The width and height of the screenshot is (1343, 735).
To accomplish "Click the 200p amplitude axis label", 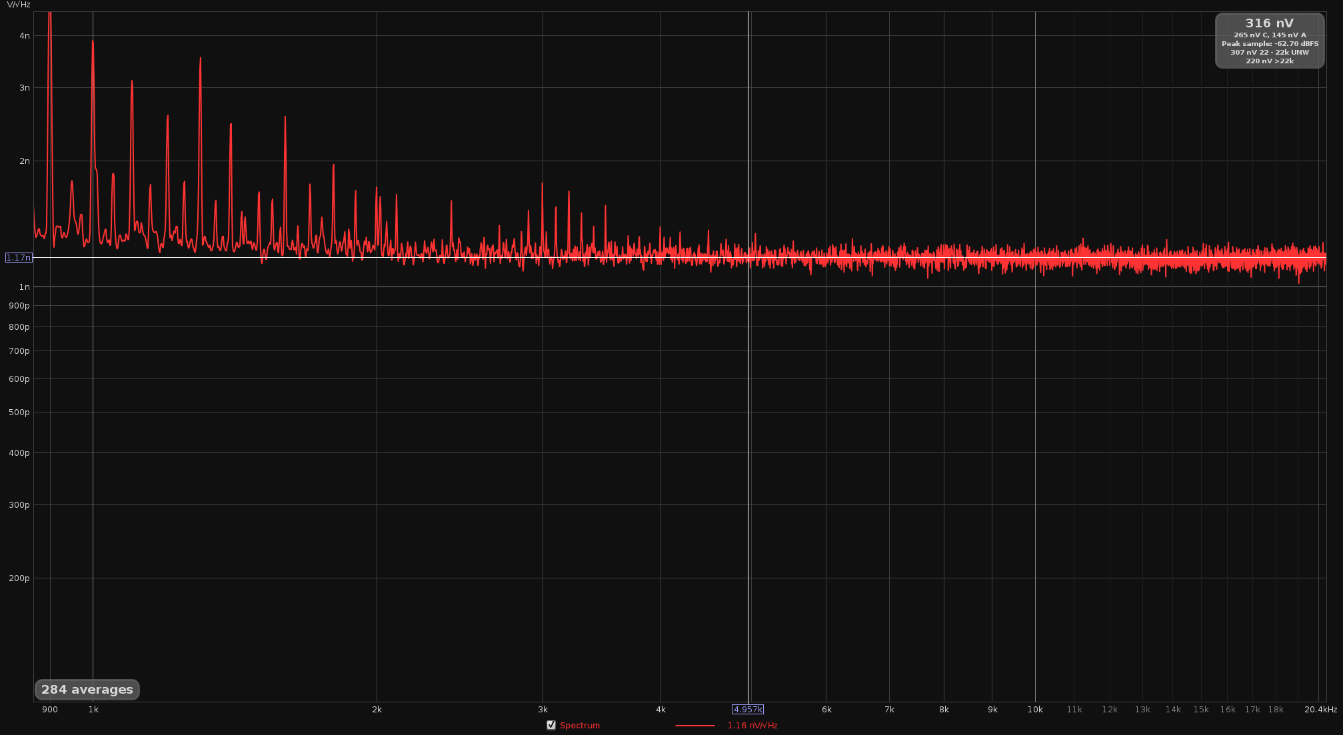I will [19, 578].
